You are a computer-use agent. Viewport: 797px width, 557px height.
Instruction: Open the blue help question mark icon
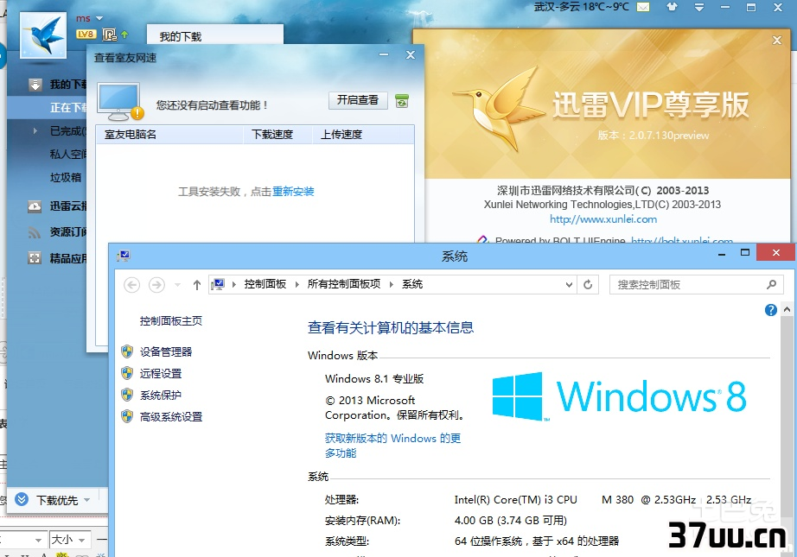pyautogui.click(x=770, y=310)
